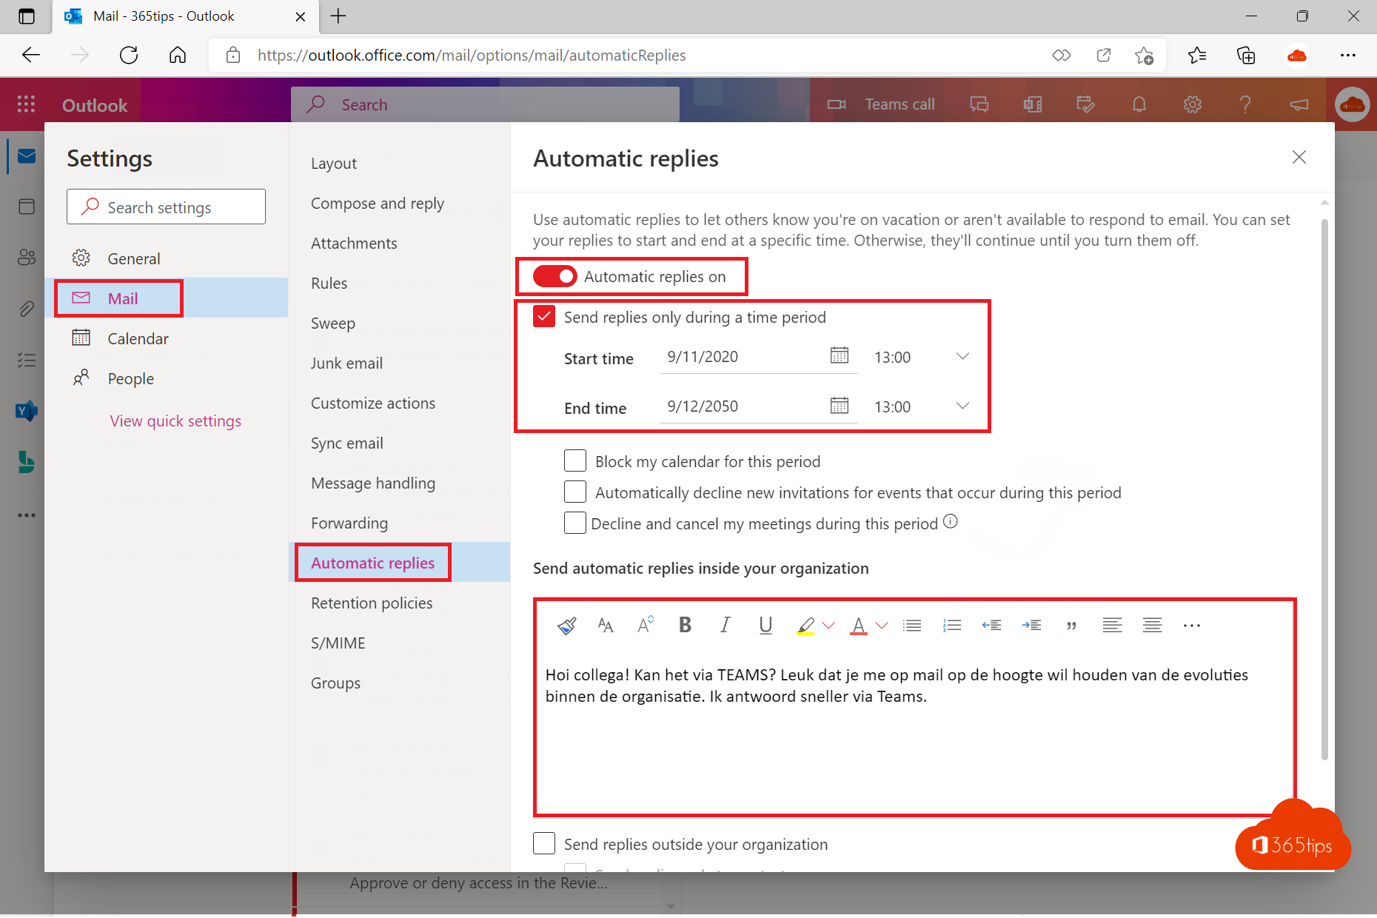Open the To Do icon in left rail
1377x918 pixels.
click(27, 360)
